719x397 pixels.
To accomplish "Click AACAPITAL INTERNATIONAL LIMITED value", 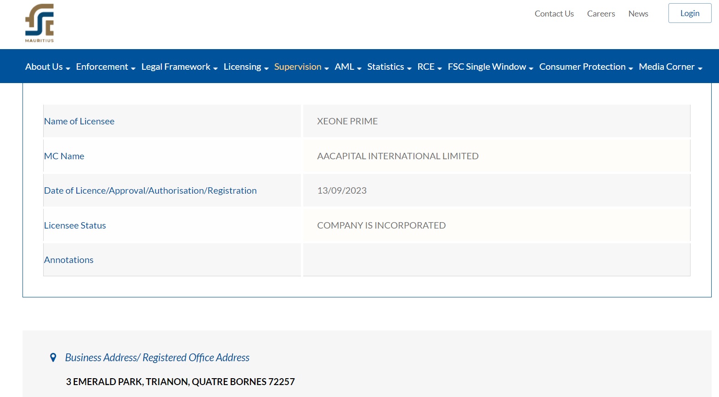I will [x=398, y=156].
